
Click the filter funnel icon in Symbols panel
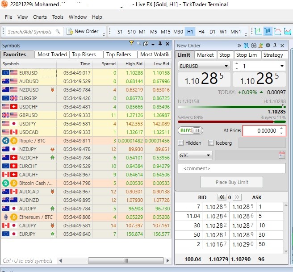(131, 43)
